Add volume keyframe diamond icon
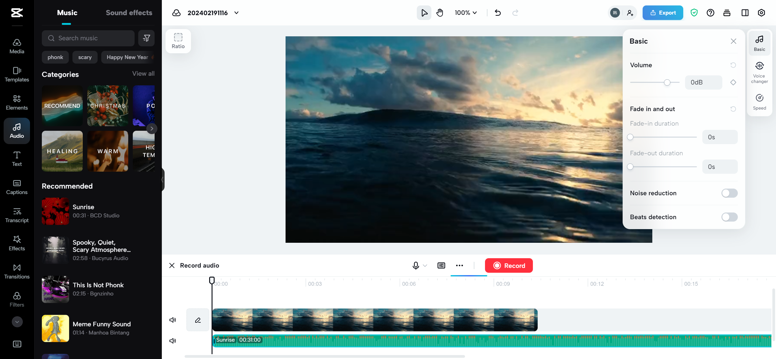 [733, 82]
